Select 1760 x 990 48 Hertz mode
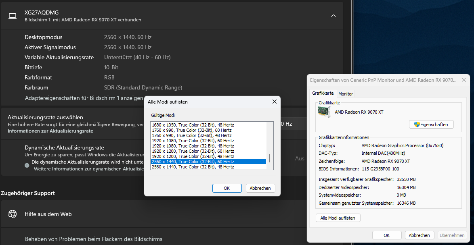474x245 pixels. coord(208,135)
